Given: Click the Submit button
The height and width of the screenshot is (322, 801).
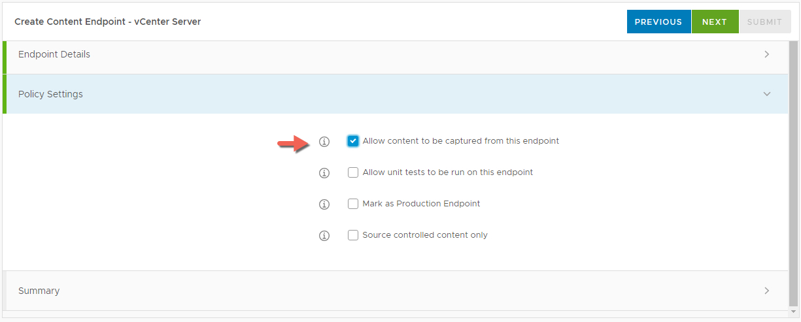Looking at the screenshot, I should [764, 22].
